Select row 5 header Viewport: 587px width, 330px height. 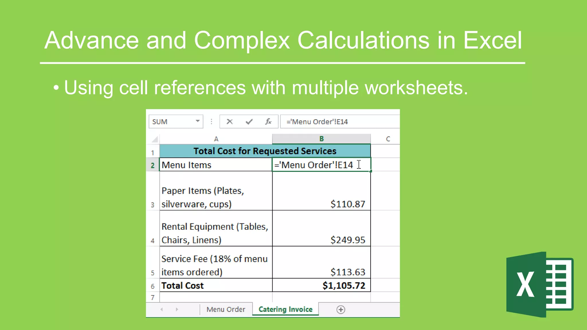pos(153,262)
